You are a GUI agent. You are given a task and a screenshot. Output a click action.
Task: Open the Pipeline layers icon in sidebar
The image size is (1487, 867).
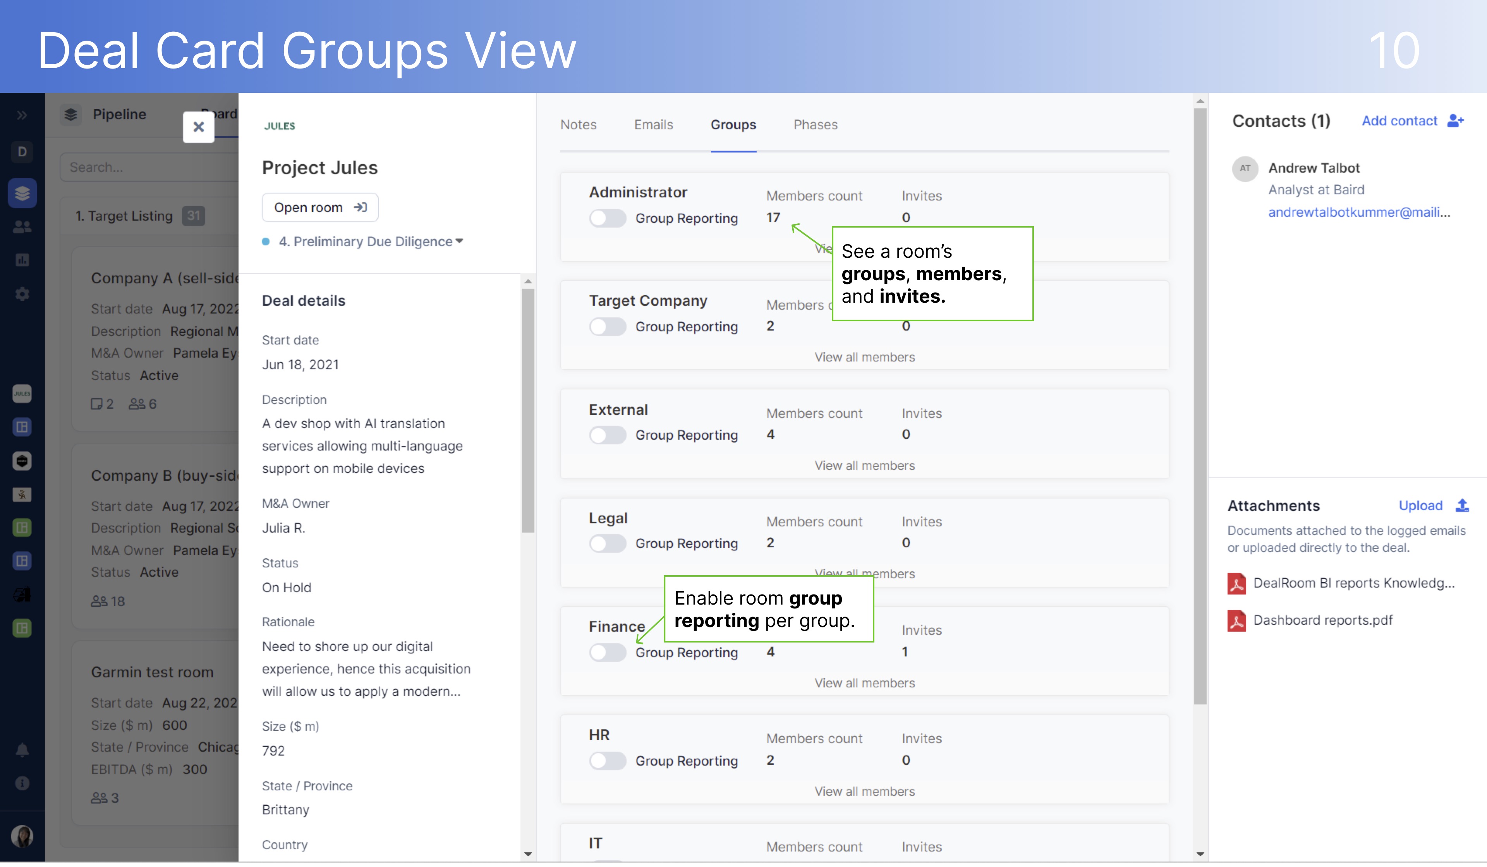(22, 193)
